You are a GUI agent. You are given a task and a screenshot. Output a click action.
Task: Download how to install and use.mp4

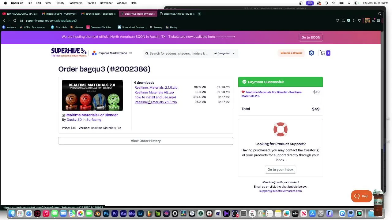click(x=155, y=97)
